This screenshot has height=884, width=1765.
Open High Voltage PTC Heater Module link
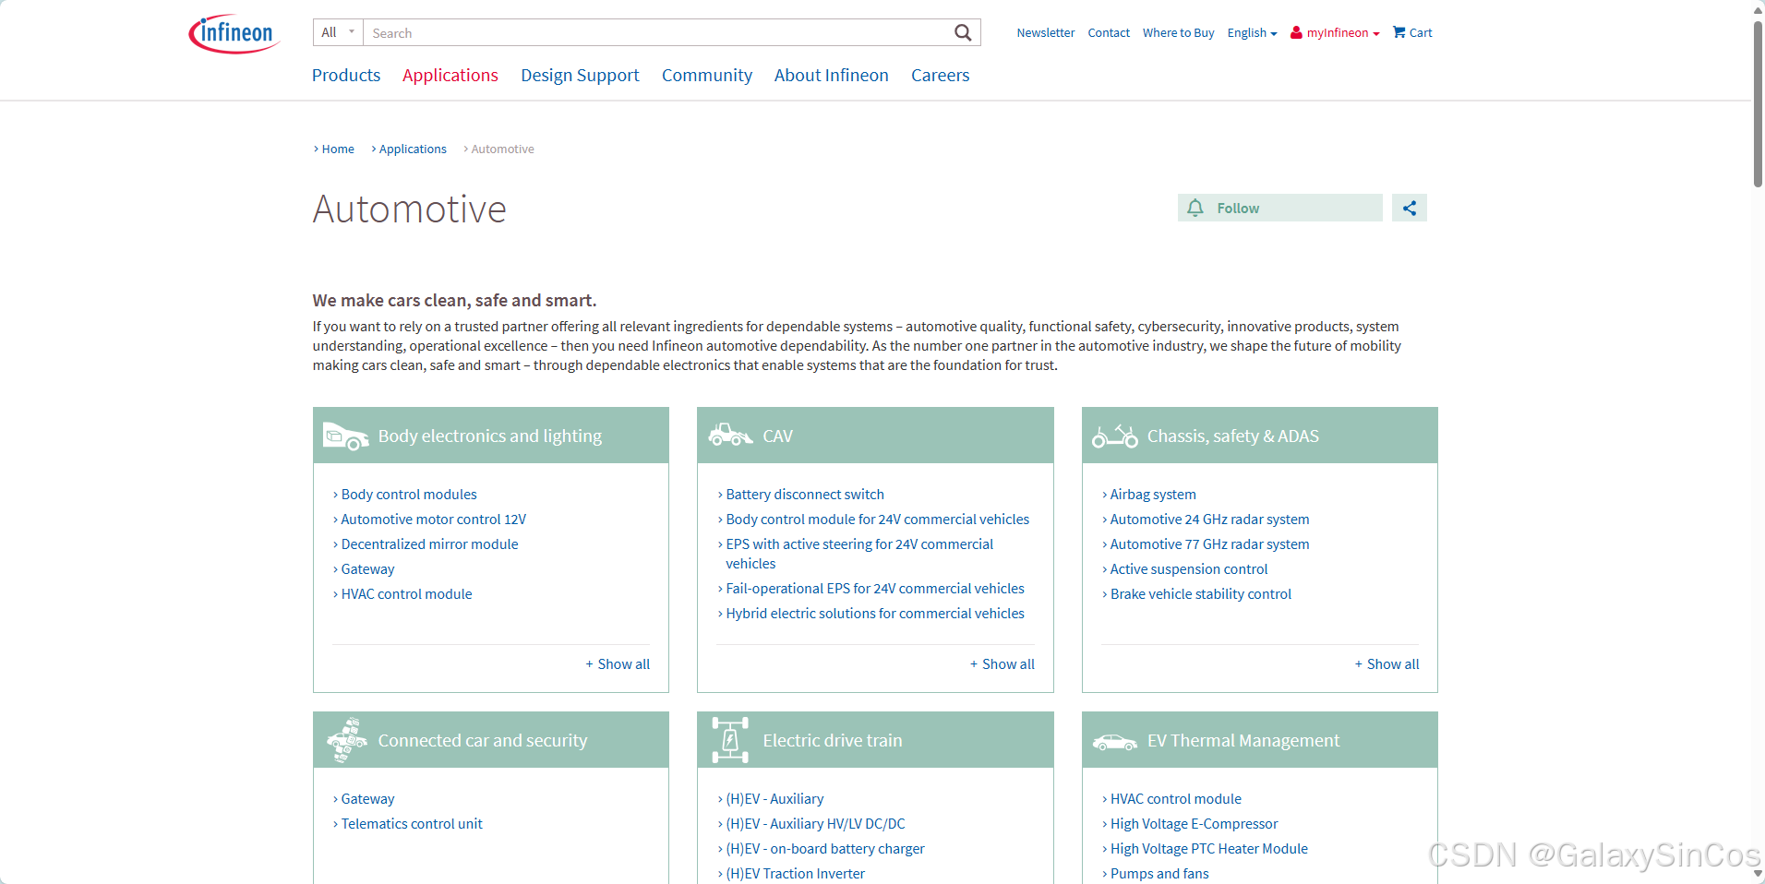click(x=1209, y=849)
